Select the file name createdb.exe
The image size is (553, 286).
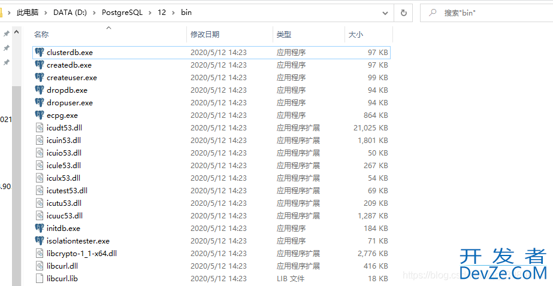point(69,65)
